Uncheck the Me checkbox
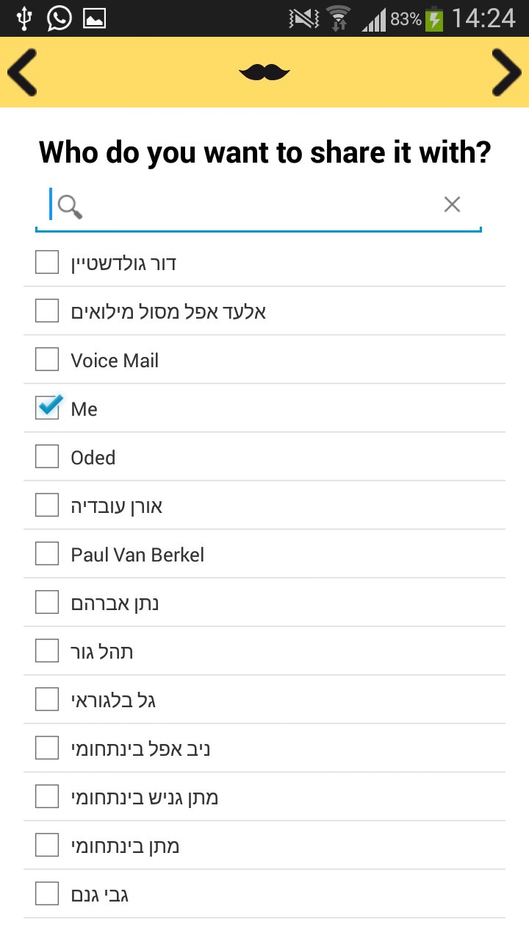This screenshot has width=529, height=942. 48,408
